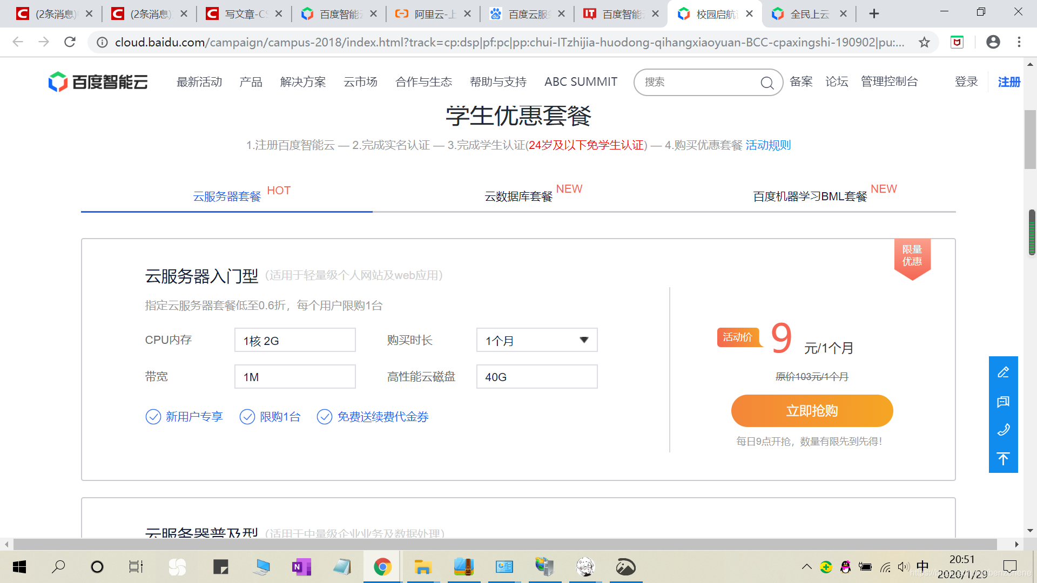Image resolution: width=1037 pixels, height=583 pixels.
Task: Open 云市场 nav item
Action: 360,82
